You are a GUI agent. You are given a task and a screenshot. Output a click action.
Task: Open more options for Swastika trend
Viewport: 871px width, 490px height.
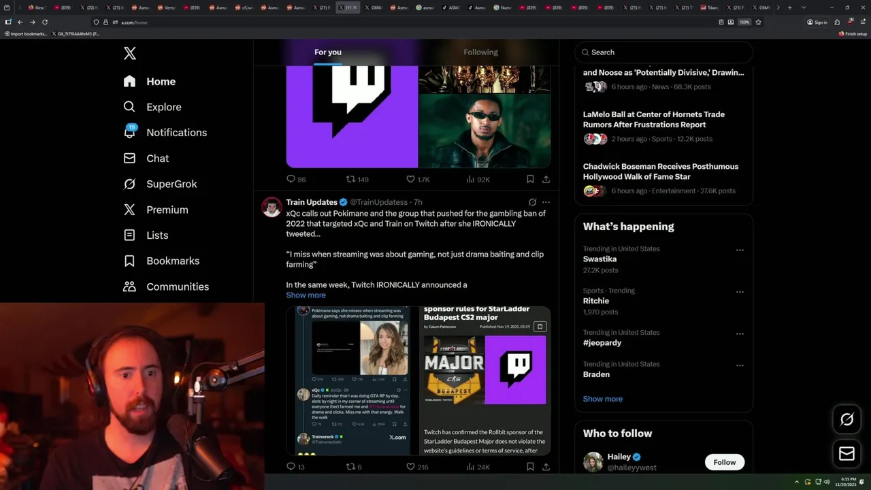pyautogui.click(x=740, y=250)
